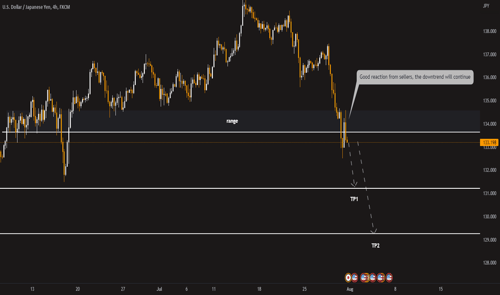Screen dimensions: 500x295
Task: Select the gray seller reaction callout bubble
Action: tap(415, 77)
